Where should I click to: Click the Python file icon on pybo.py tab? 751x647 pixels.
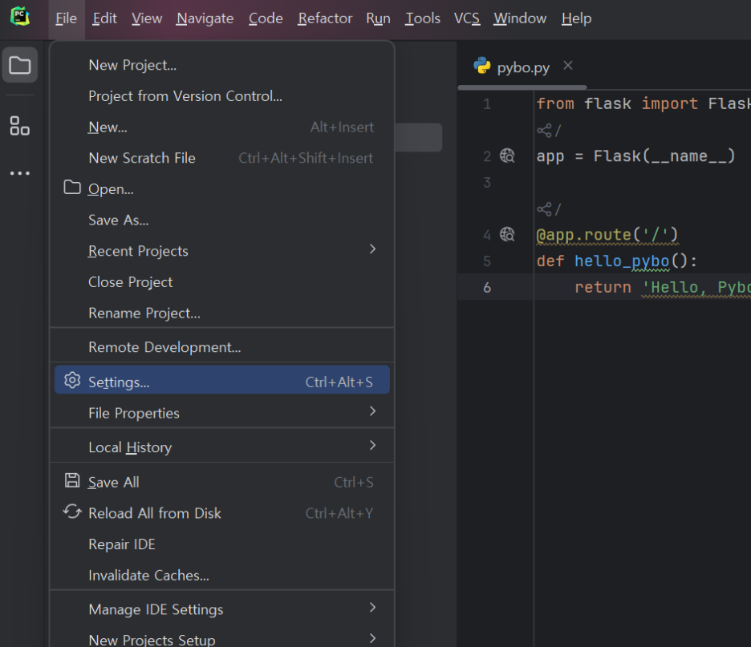click(482, 66)
